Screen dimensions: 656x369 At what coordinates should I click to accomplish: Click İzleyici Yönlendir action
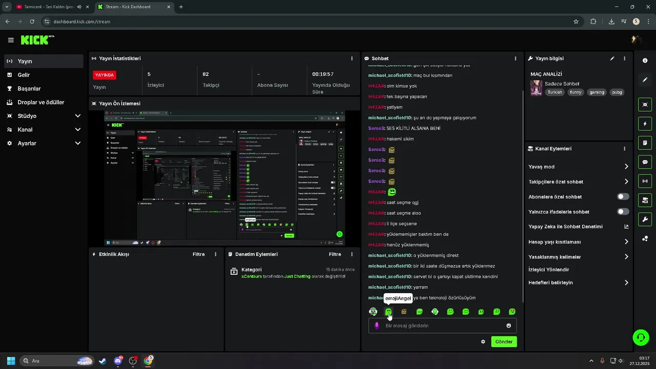click(x=548, y=270)
